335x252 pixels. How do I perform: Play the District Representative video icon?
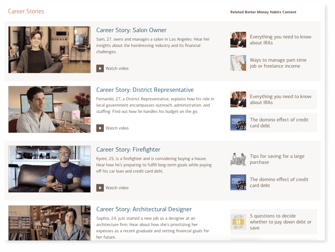click(x=100, y=128)
